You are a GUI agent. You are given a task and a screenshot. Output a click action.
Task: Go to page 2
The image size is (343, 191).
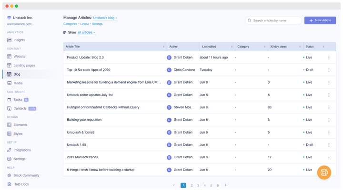tap(192, 186)
